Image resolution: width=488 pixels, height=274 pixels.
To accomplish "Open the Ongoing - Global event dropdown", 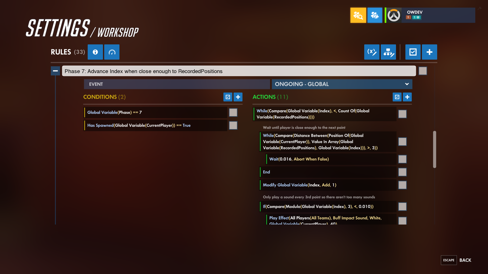I will click(x=342, y=84).
